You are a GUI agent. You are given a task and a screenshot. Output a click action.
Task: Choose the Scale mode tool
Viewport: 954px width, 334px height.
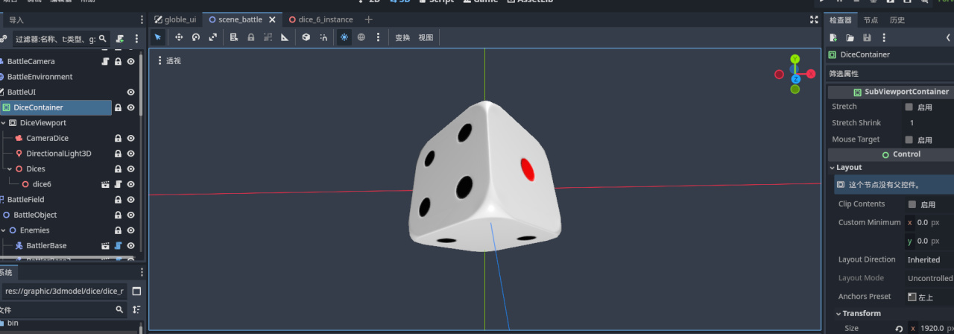pos(213,37)
